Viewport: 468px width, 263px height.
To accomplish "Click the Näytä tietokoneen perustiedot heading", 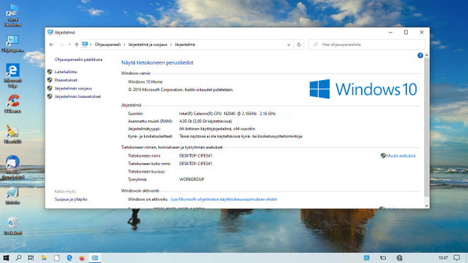I will click(x=157, y=62).
